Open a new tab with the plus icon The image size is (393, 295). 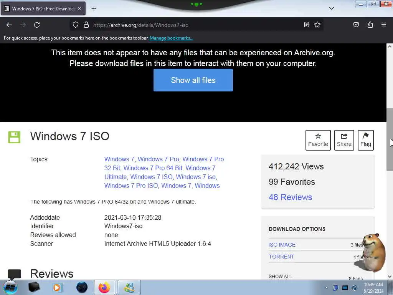(x=94, y=9)
